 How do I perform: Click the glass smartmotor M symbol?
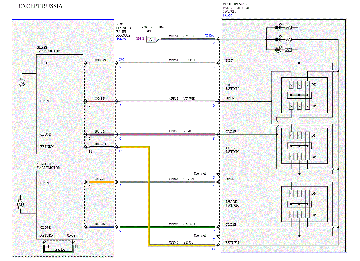pos(22,83)
